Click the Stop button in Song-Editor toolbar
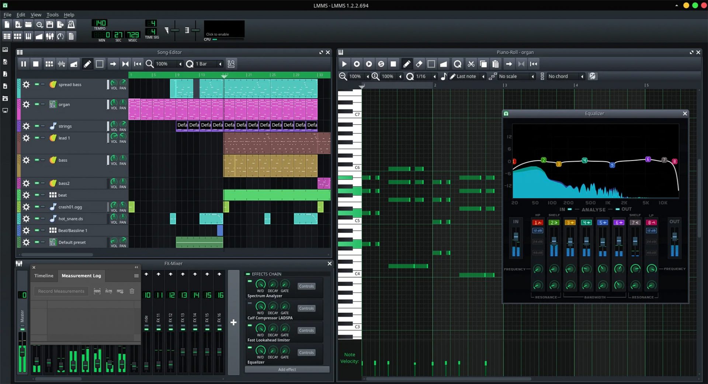708x384 pixels. (36, 64)
